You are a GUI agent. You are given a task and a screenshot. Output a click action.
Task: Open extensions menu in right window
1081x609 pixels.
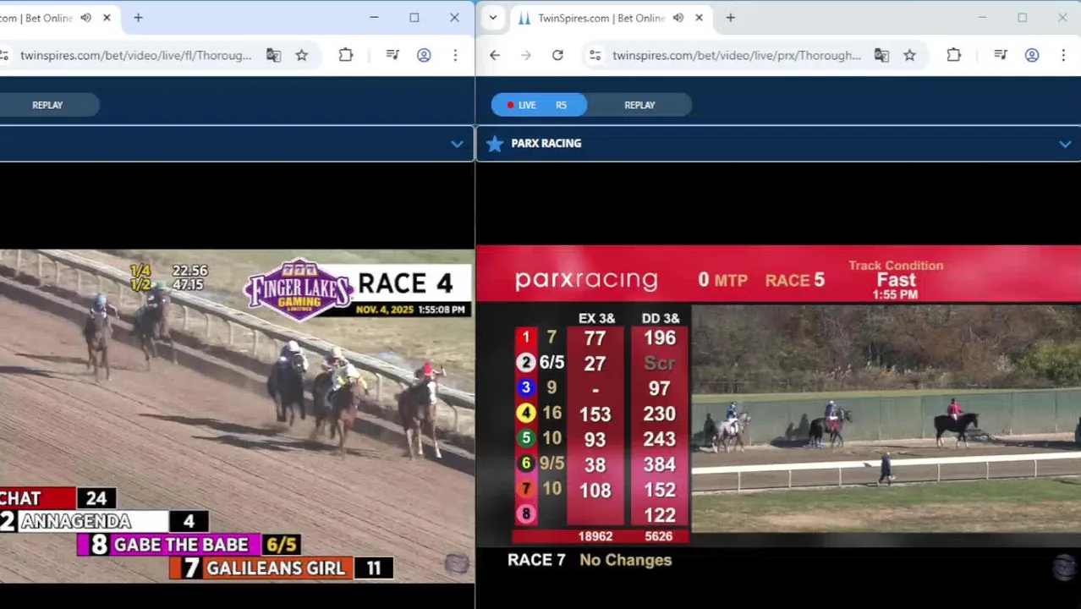954,55
